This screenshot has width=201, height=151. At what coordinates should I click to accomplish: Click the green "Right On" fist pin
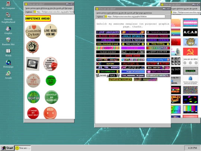33,97
